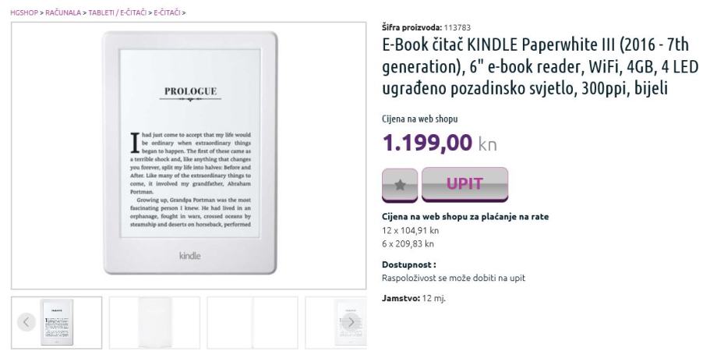Image resolution: width=717 pixels, height=362 pixels.
Task: Select the first Kindle front-view thumbnail
Action: click(x=57, y=323)
